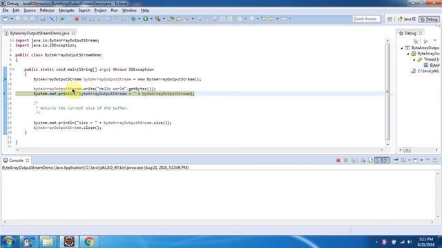Collapse the Thread node in Debug view

(414, 60)
